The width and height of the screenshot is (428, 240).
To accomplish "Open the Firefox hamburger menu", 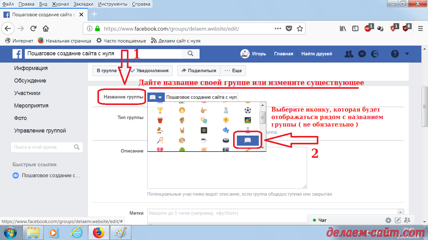I will point(420,28).
